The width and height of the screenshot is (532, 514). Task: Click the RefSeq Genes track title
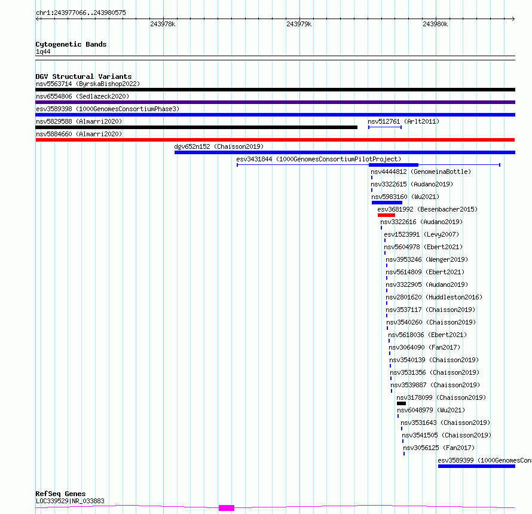60,494
